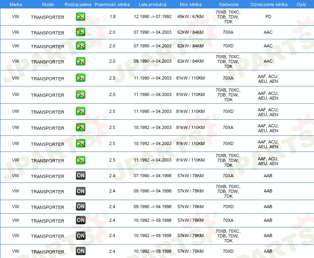Click petrol icon in 2.5 11.1990 70XB row
The height and width of the screenshot is (258, 314).
(80, 94)
